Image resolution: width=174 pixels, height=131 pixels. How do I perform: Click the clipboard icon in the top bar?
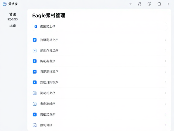159,4
